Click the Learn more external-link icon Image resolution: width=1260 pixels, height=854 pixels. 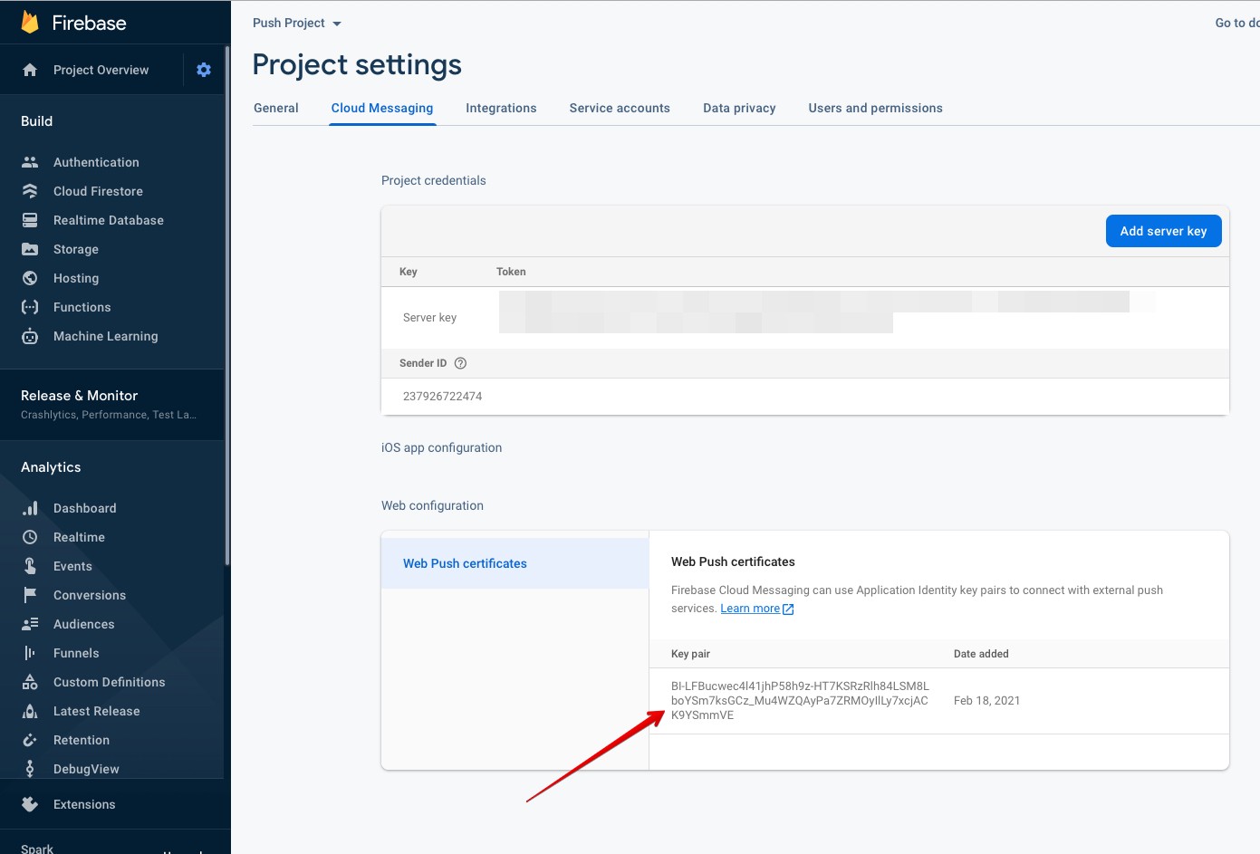[x=788, y=609]
